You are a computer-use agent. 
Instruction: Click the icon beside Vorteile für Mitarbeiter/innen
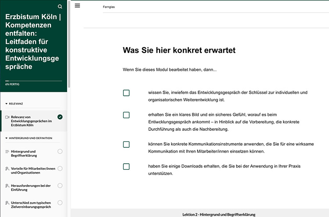(x=7, y=169)
